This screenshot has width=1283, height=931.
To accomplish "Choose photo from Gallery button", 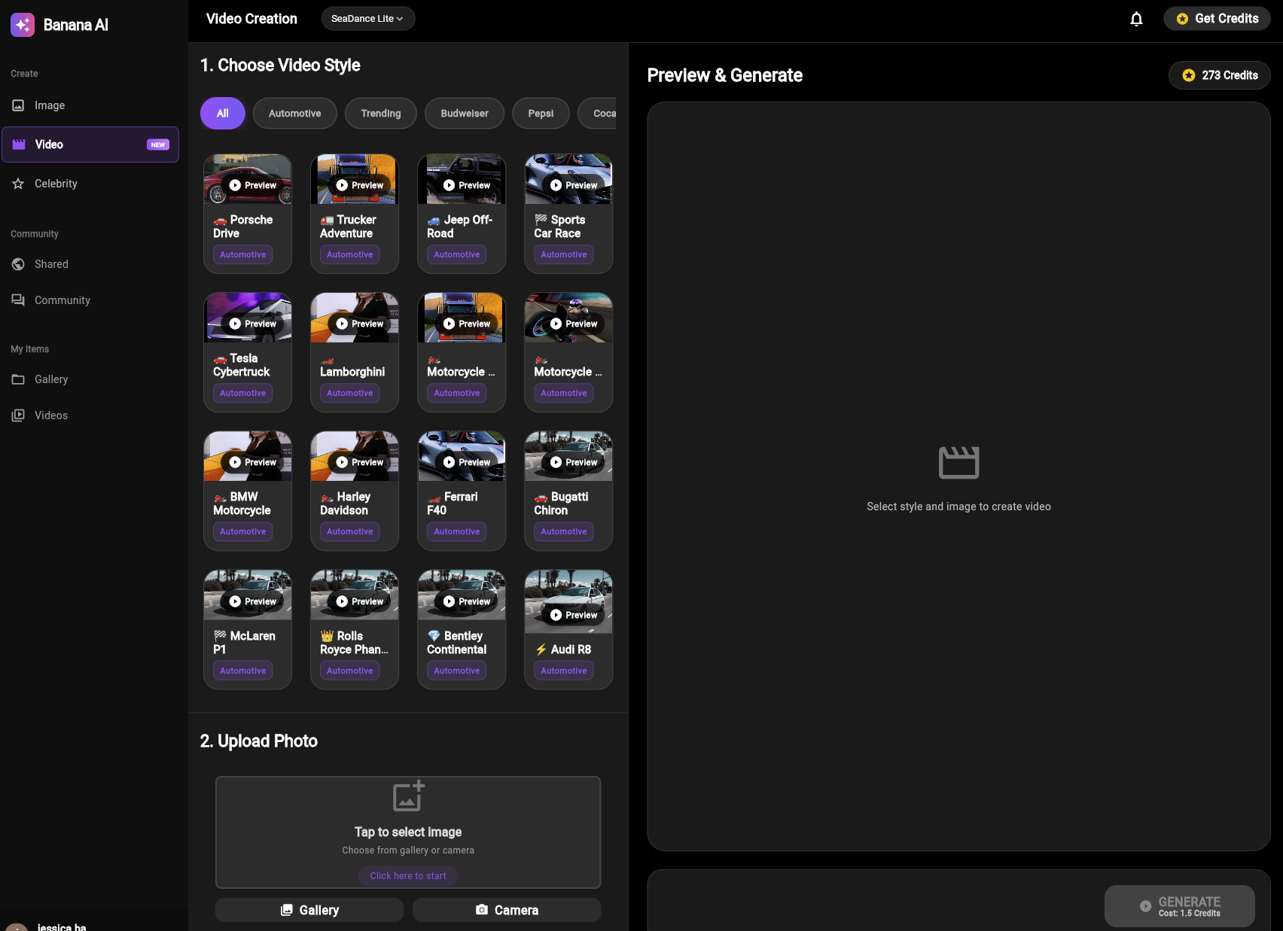I will (309, 910).
